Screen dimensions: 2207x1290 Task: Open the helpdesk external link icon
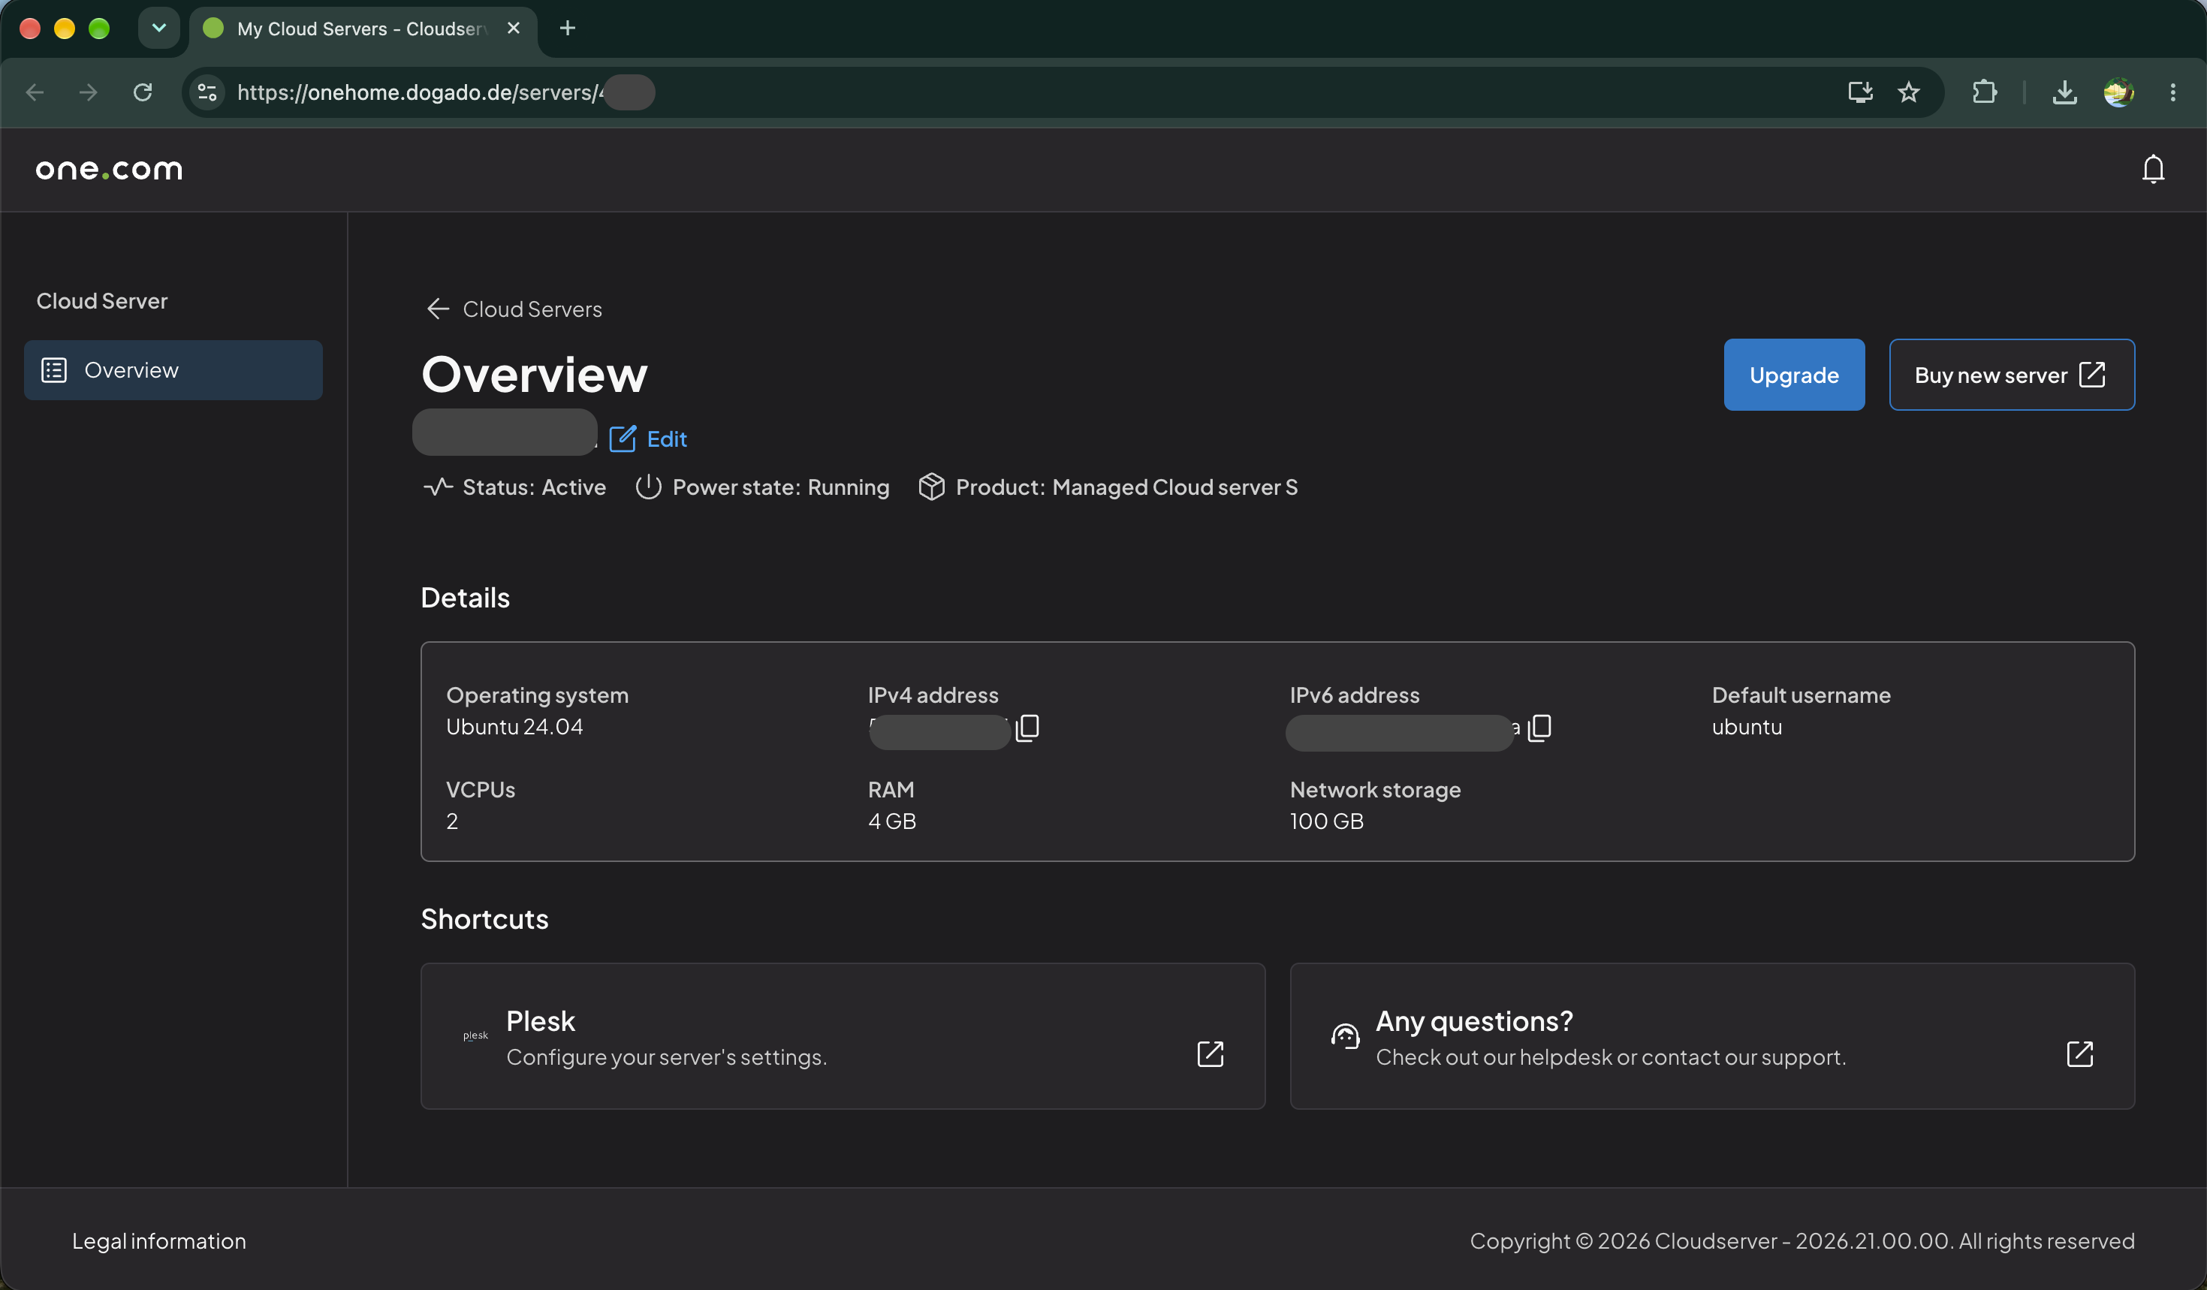click(2079, 1053)
